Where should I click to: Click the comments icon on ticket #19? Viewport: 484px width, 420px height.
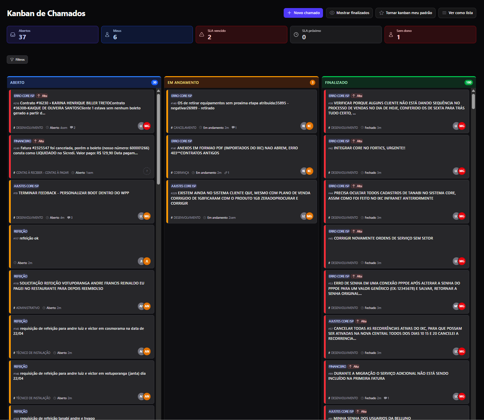(69, 218)
